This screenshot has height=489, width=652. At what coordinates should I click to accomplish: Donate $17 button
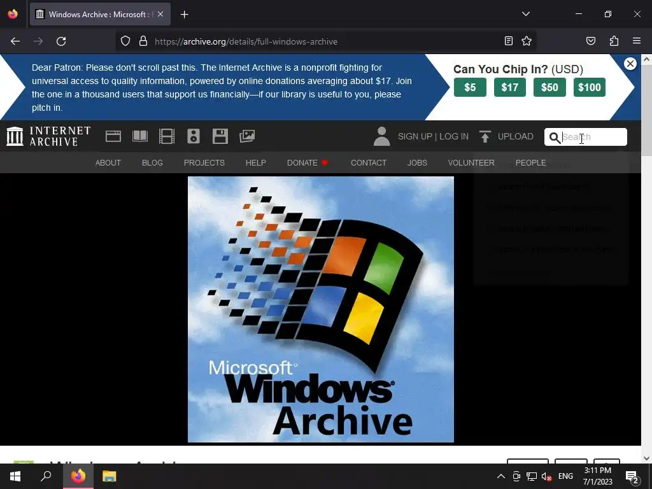click(510, 87)
